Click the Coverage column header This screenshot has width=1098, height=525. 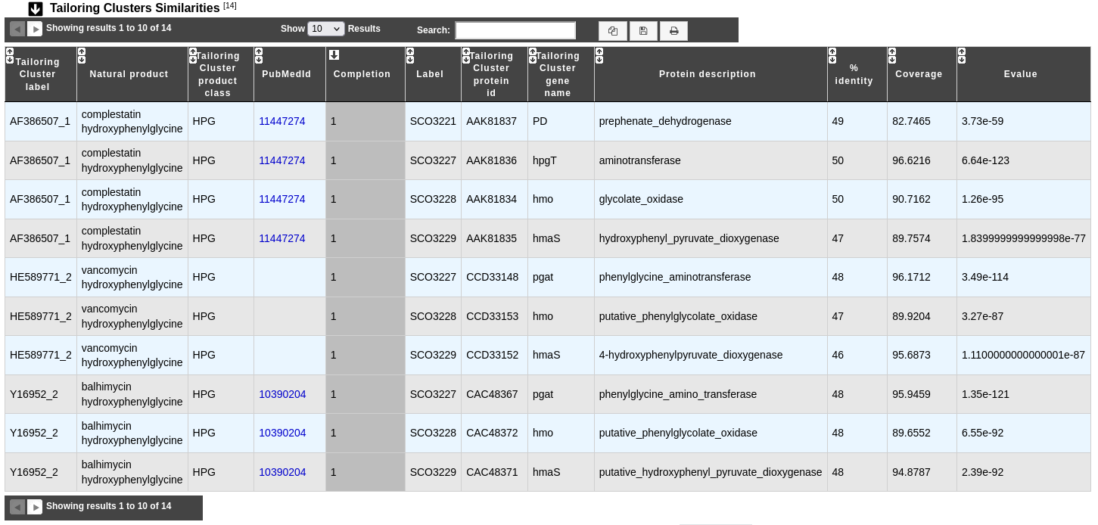pos(922,74)
